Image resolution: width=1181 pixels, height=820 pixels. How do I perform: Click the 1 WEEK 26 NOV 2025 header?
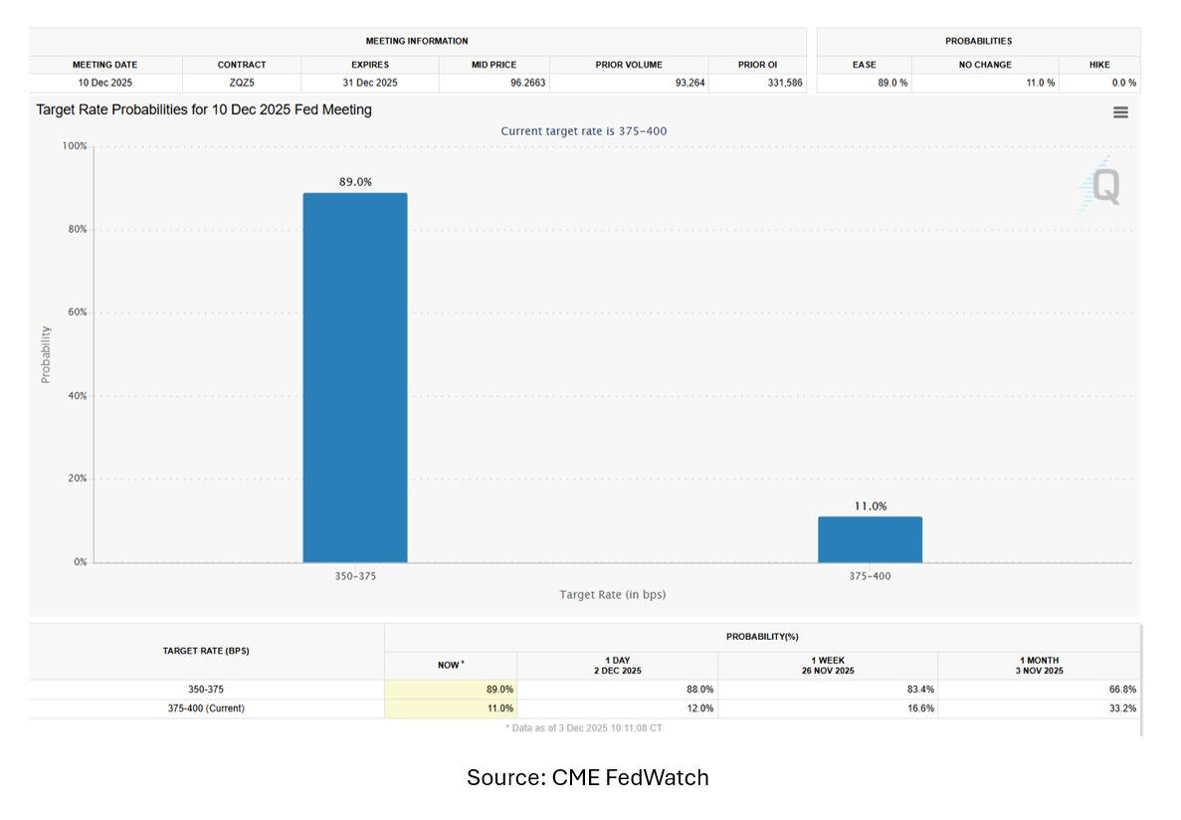point(827,665)
